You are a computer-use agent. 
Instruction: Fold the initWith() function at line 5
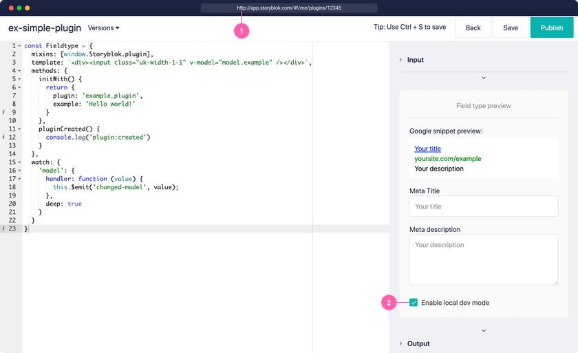(19, 79)
